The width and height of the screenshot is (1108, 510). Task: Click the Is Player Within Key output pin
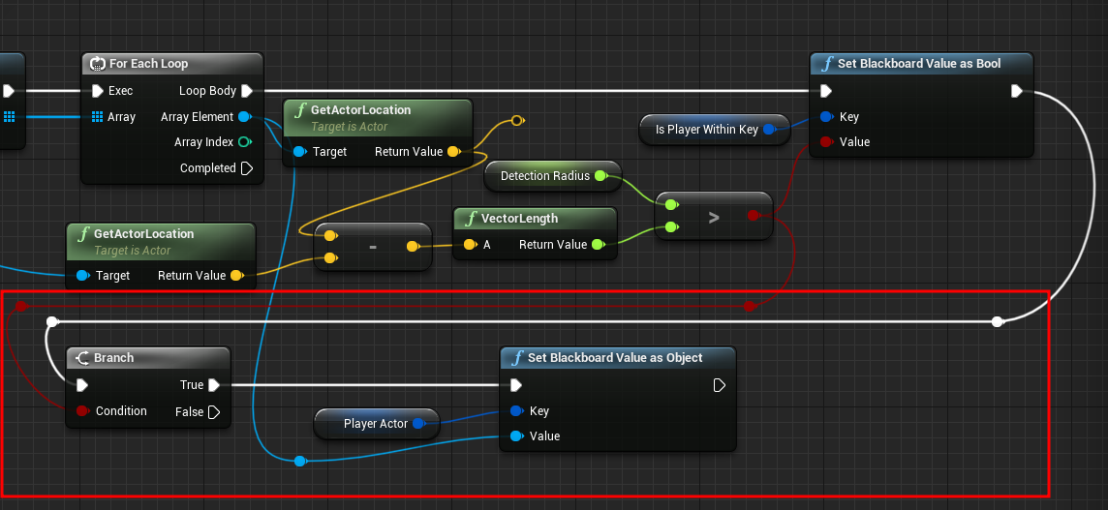pyautogui.click(x=769, y=130)
